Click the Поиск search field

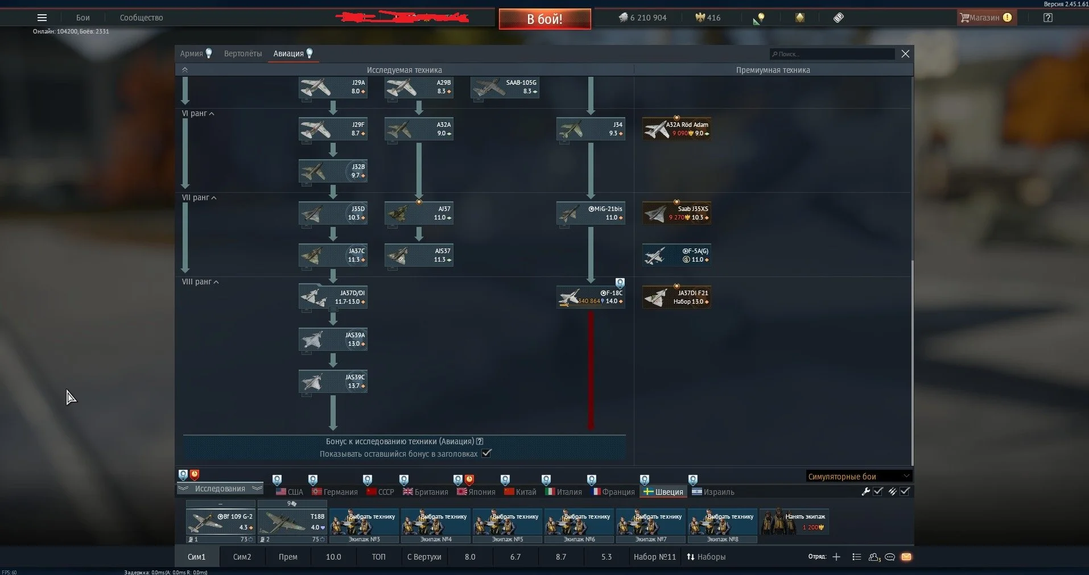coord(832,54)
